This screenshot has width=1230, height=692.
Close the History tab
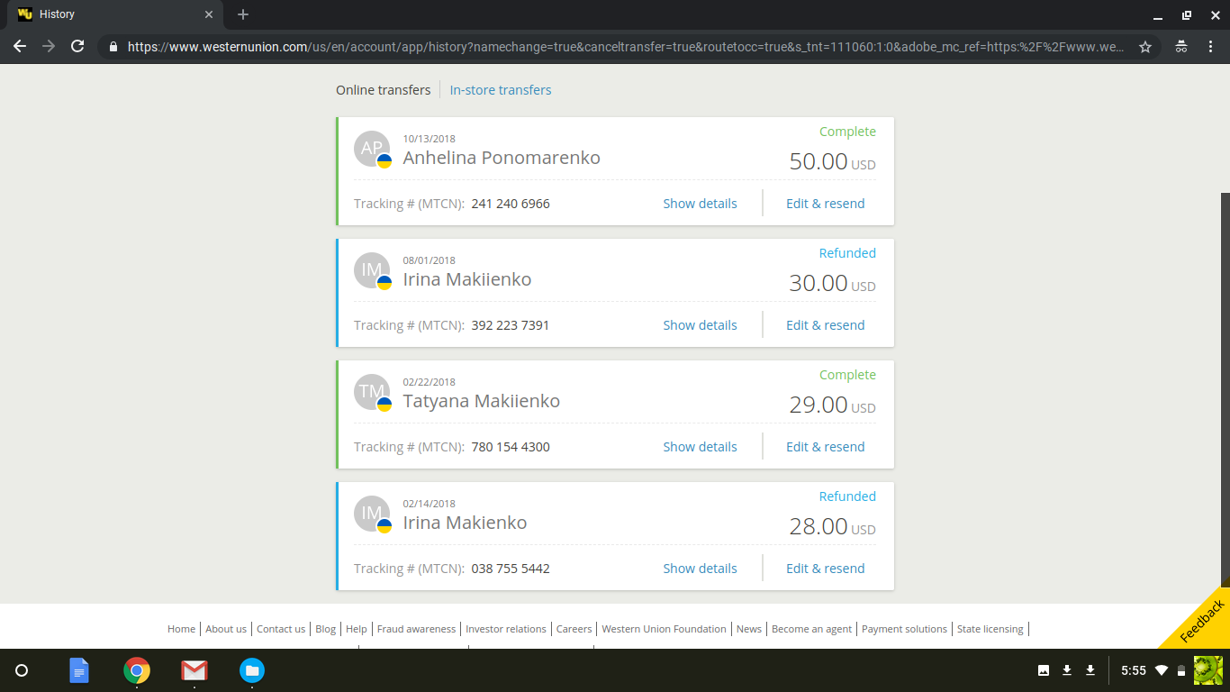click(x=208, y=14)
